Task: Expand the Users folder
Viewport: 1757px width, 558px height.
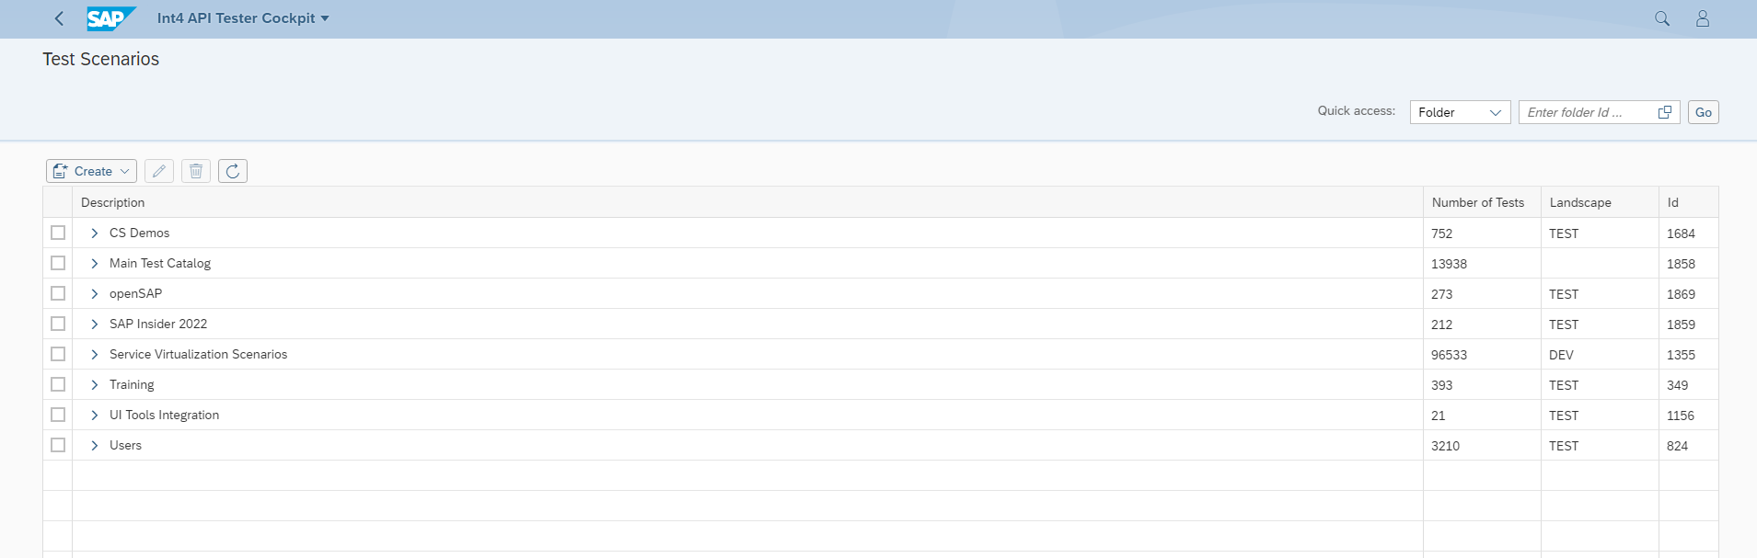Action: (95, 446)
